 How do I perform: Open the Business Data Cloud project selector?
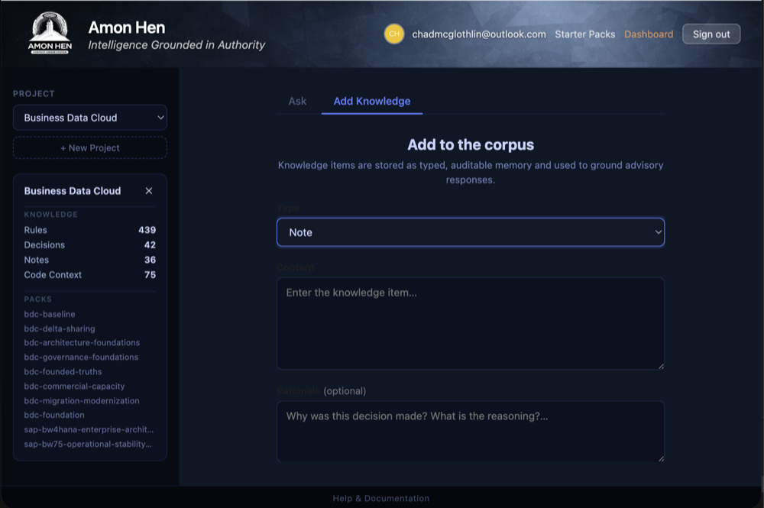click(x=89, y=118)
